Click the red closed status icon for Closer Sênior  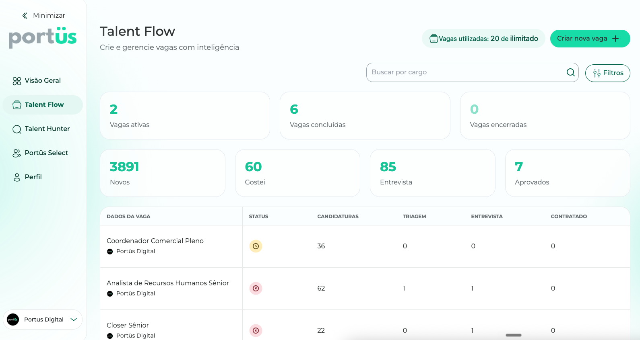pos(256,330)
